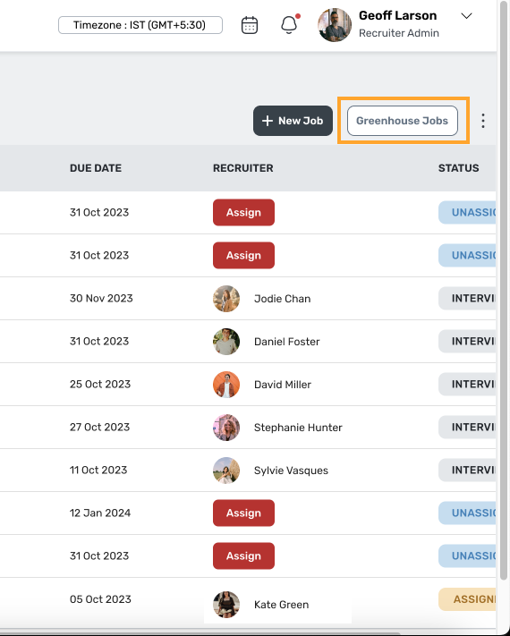Click the STATUS column header

tap(458, 168)
